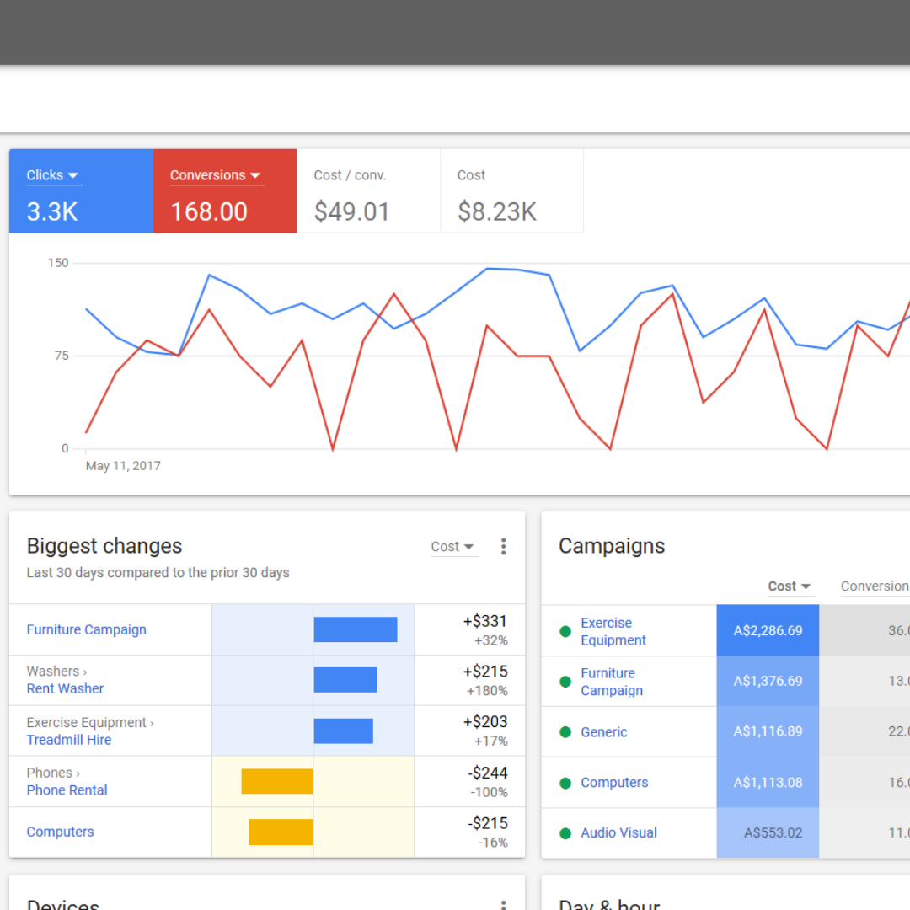The height and width of the screenshot is (910, 910).
Task: Click the green status dot for Audio Visual
Action: pos(565,833)
